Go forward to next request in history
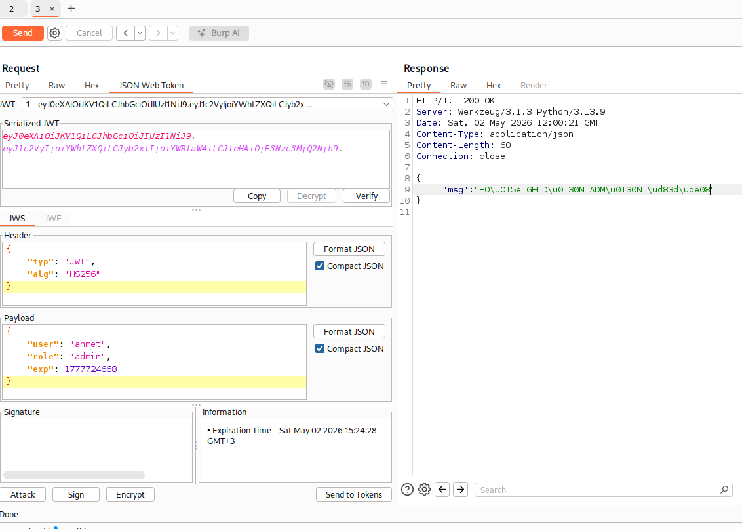 (158, 33)
